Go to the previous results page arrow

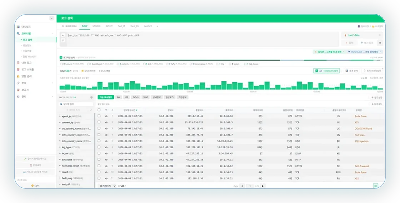[242, 186]
